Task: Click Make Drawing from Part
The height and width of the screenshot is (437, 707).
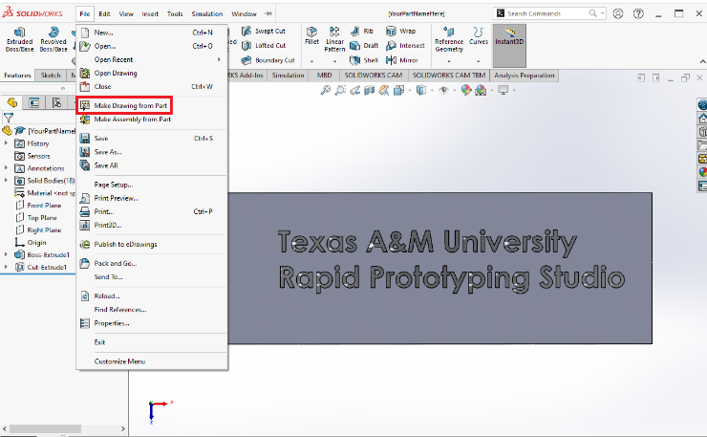Action: tap(131, 105)
